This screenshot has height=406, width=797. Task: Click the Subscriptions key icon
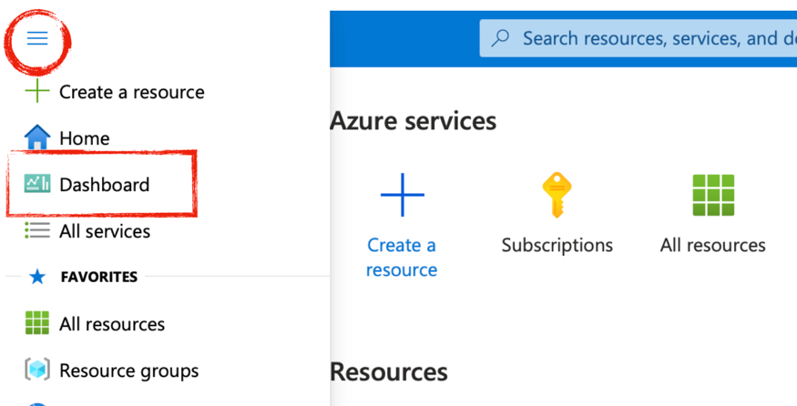click(557, 195)
